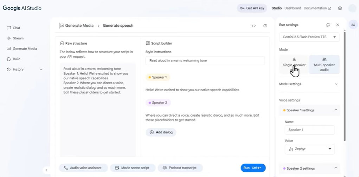This screenshot has height=177, width=359.
Task: Open the Gemini 2.5 Flash Preview TTS dropdown
Action: coord(309,37)
